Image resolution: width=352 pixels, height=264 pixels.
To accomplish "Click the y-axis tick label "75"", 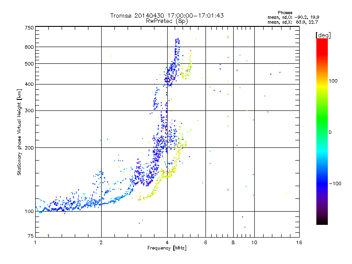I will (x=31, y=236).
